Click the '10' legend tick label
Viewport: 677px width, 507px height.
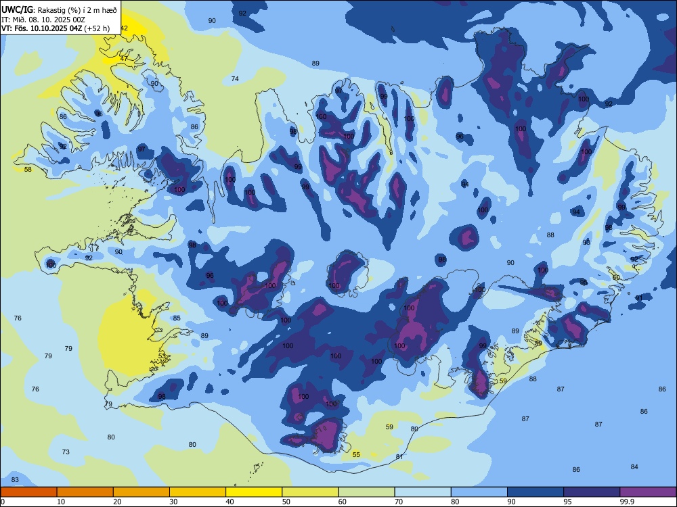coord(61,502)
